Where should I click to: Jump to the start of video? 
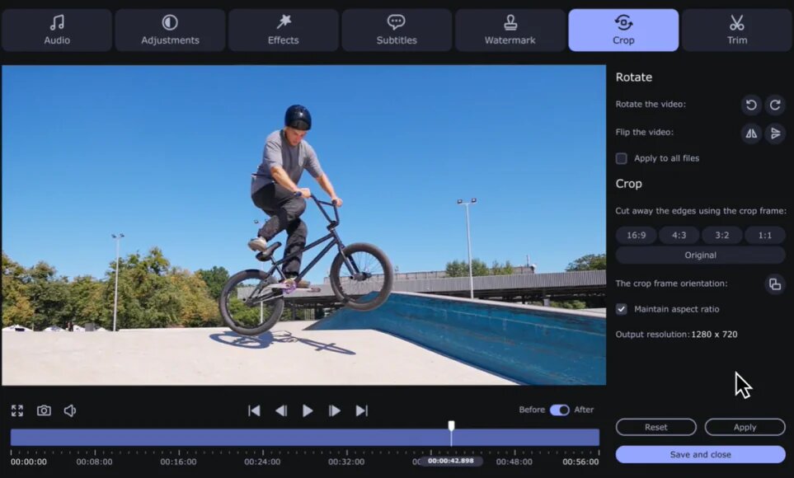pos(254,410)
